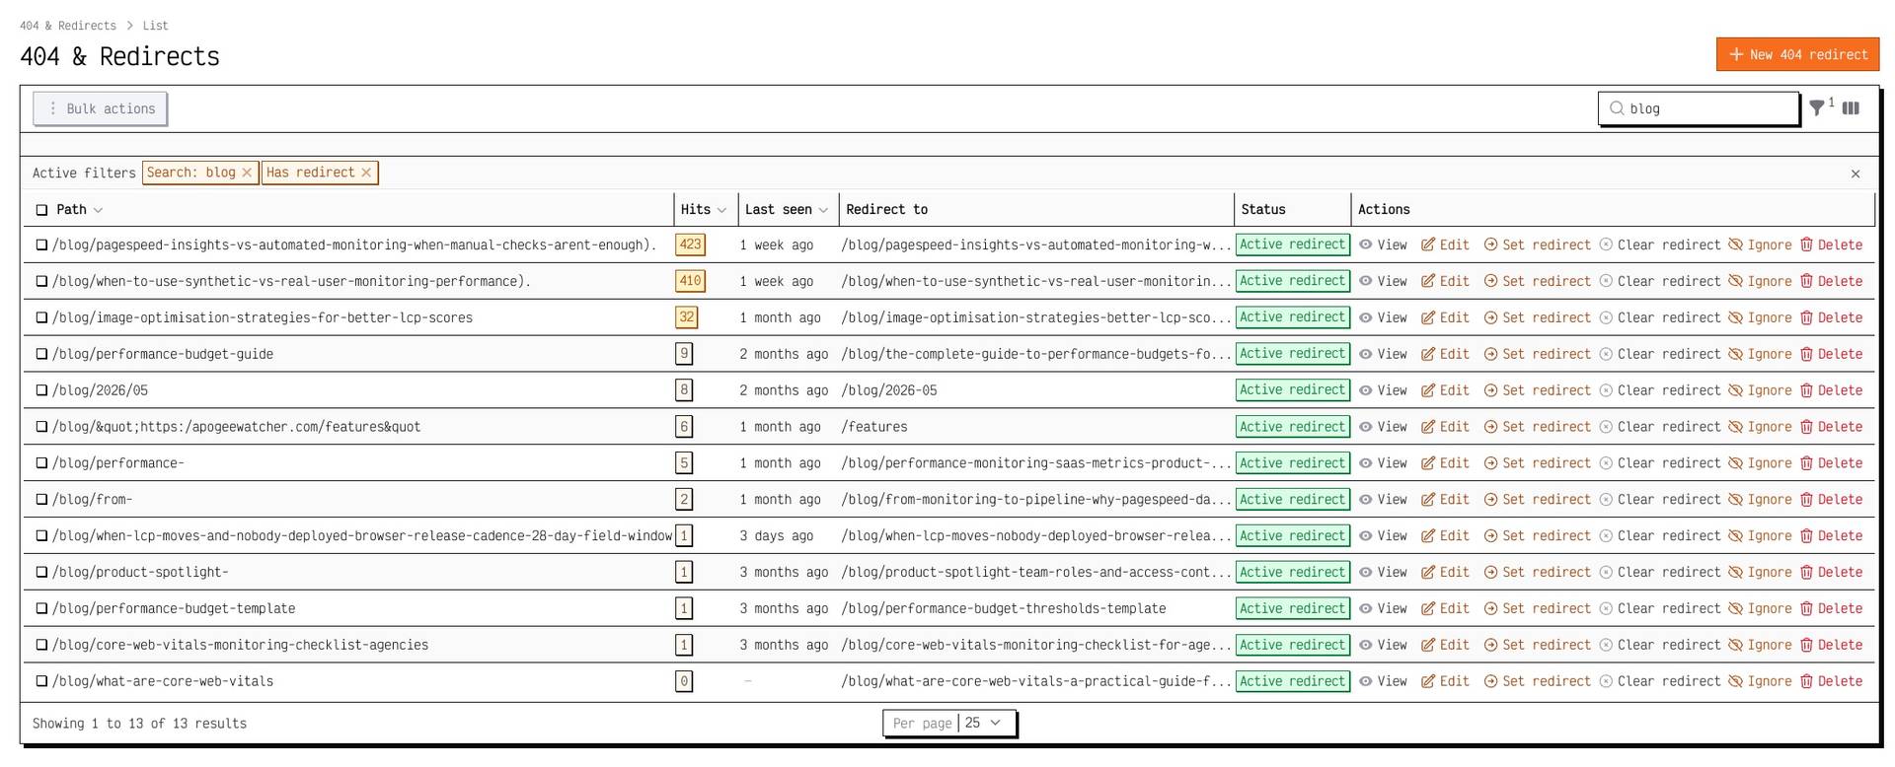Clear redirect for /blog/from- row

(1659, 500)
